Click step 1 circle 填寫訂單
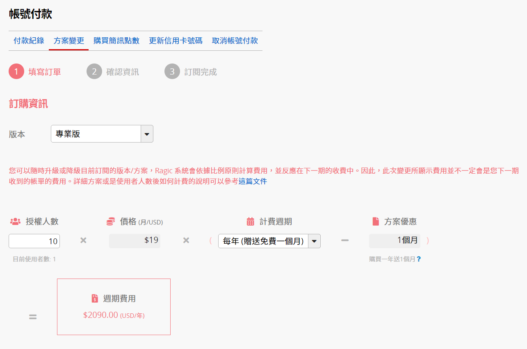The image size is (527, 349). click(16, 72)
